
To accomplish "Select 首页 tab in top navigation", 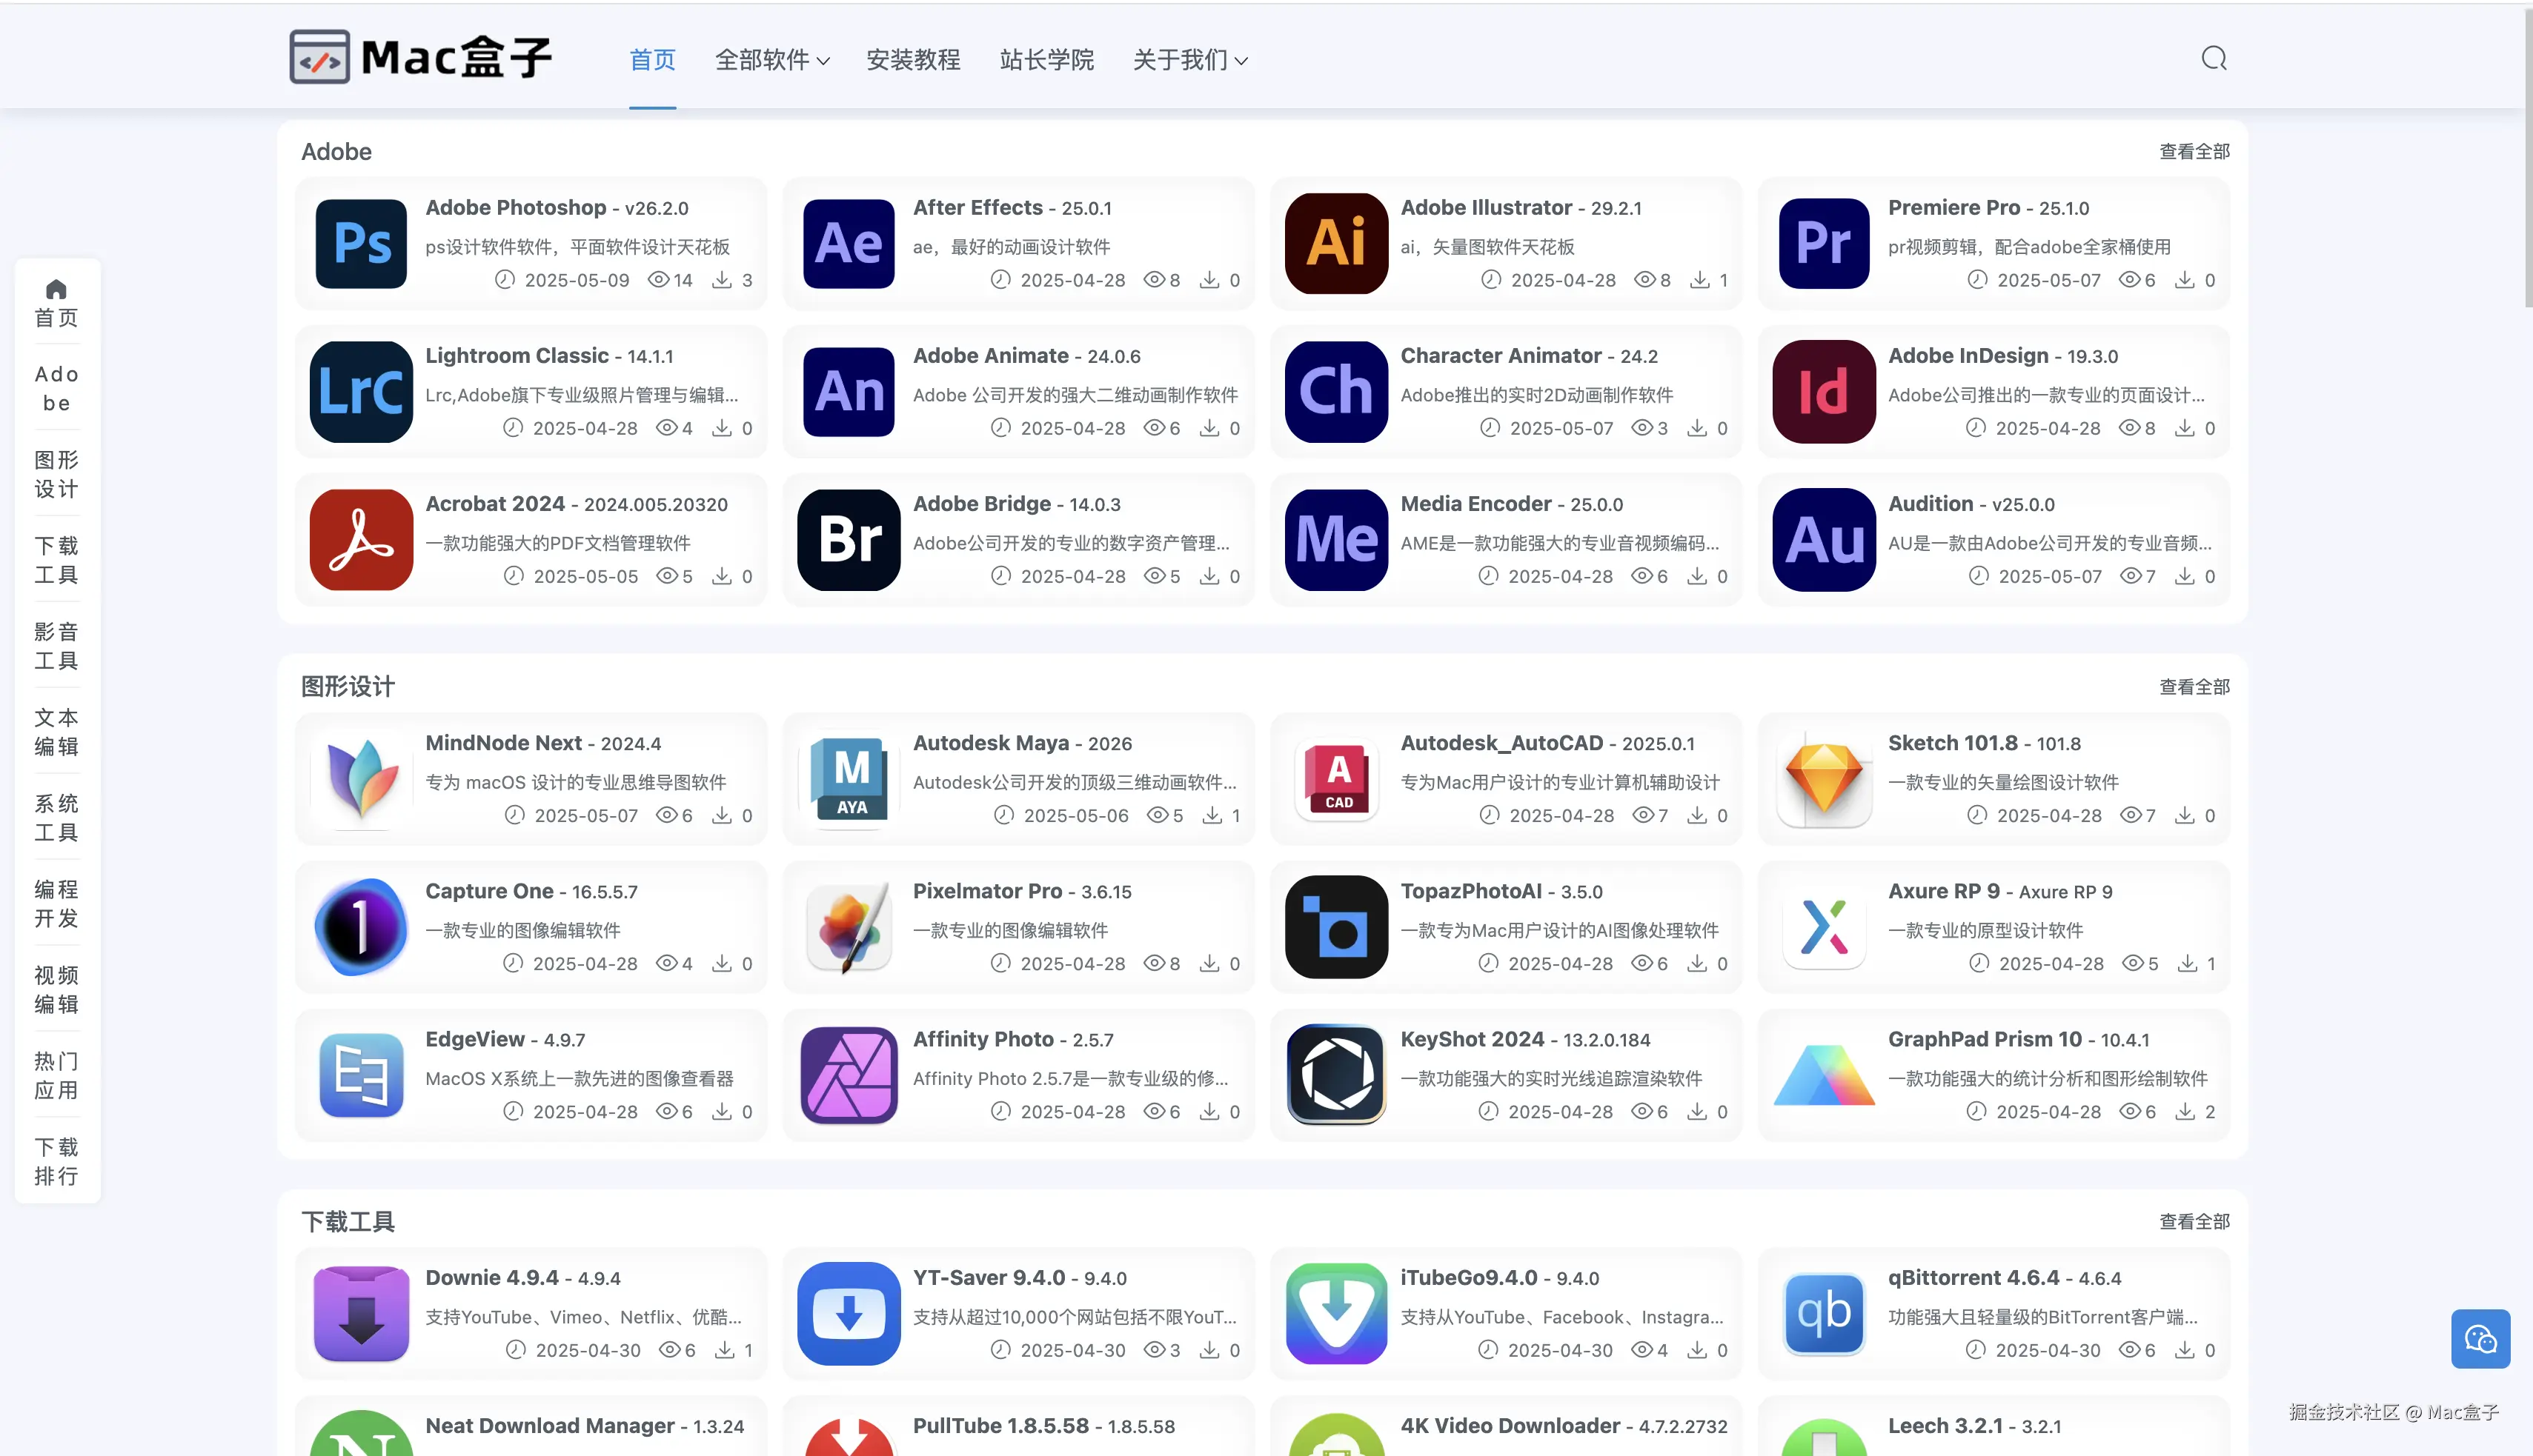I will pyautogui.click(x=652, y=60).
